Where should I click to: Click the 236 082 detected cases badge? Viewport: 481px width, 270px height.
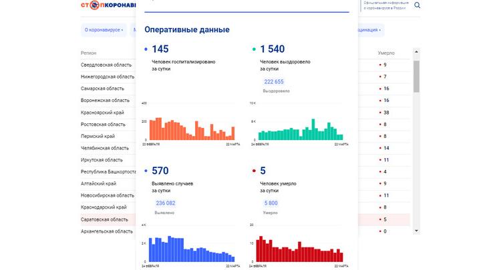click(165, 203)
